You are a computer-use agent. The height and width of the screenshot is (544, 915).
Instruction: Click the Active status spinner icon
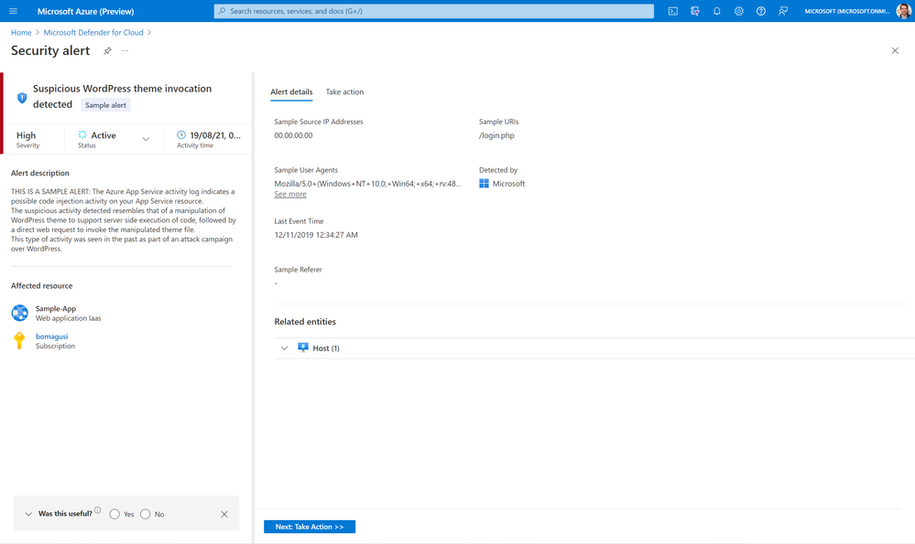point(82,134)
